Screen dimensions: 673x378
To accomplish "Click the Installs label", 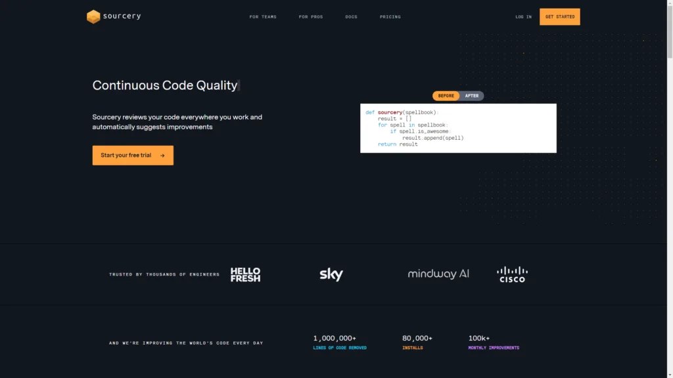I will point(413,348).
